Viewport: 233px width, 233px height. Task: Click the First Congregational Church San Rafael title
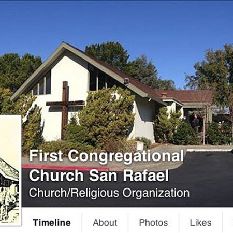tap(106, 165)
